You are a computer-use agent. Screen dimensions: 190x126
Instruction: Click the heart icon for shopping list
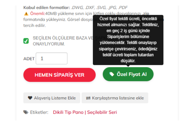point(30,98)
